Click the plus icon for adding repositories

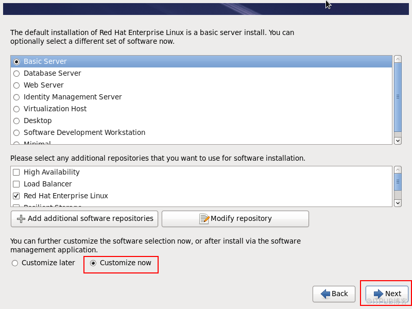21,219
